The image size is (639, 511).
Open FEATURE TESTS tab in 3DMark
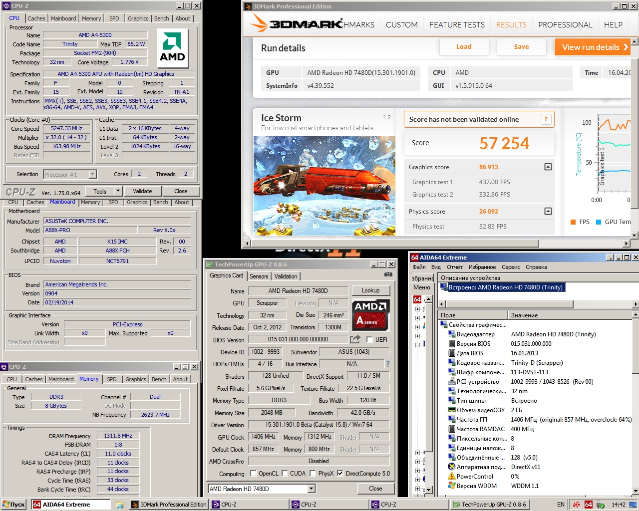457,24
